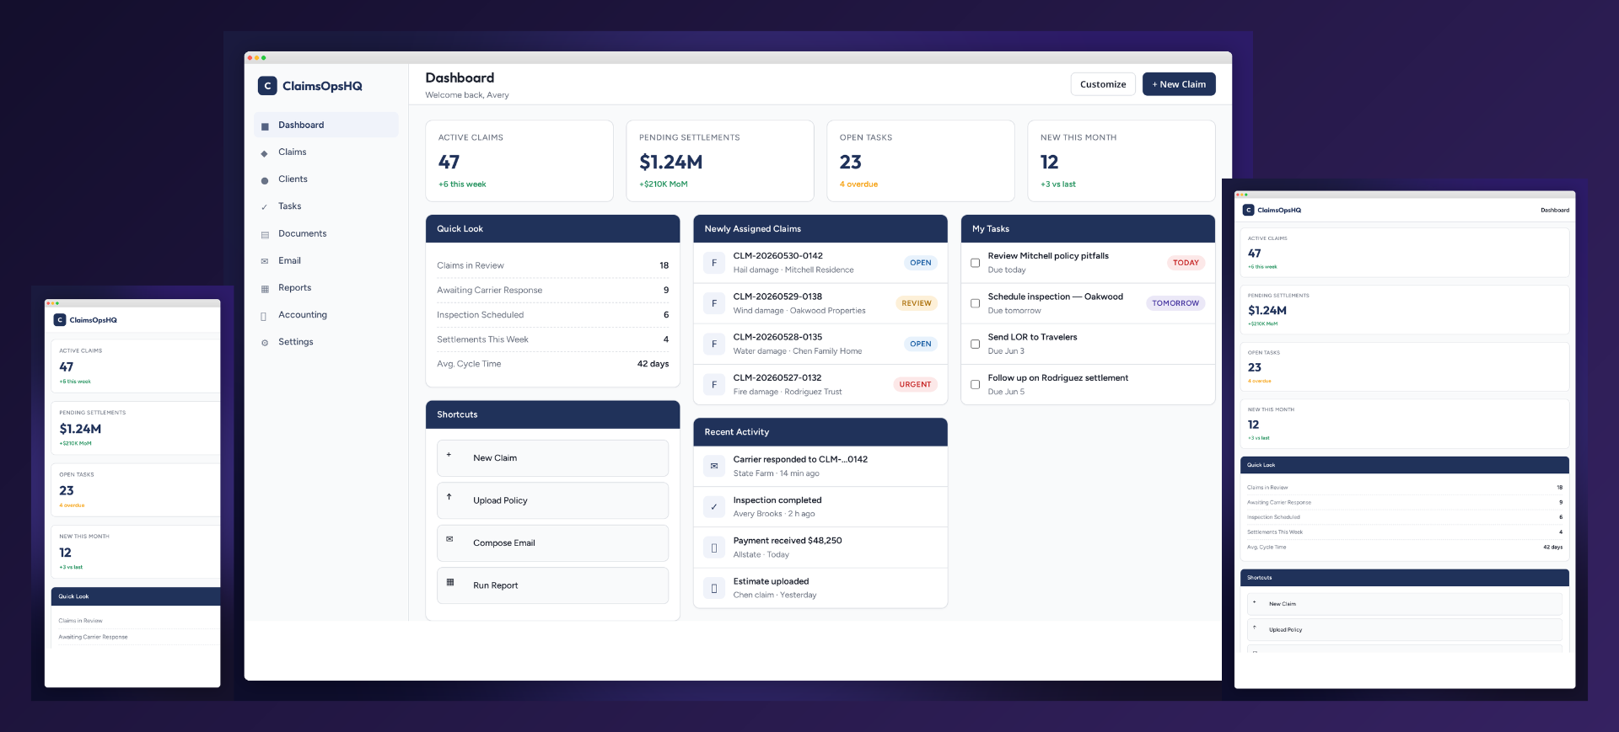
Task: Click the upload arrow icon beside Upload Policy
Action: click(449, 497)
